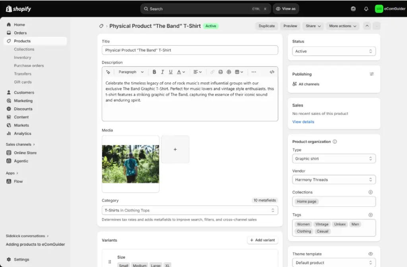The image size is (407, 267).
Task: Click the Duplicate button
Action: [x=267, y=26]
